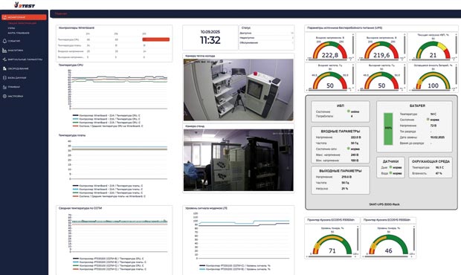Image resolution: width=461 pixels, height=275 pixels.
Task: Open the Карта трафиков submenu item
Action: [19, 33]
